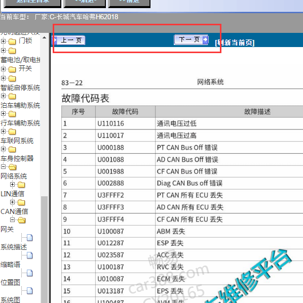The height and width of the screenshot is (303, 303).
Task: Click the 故障代码 column header
Action: pos(125,111)
